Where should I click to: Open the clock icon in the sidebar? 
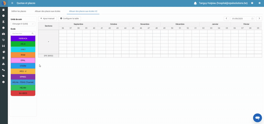(3, 16)
